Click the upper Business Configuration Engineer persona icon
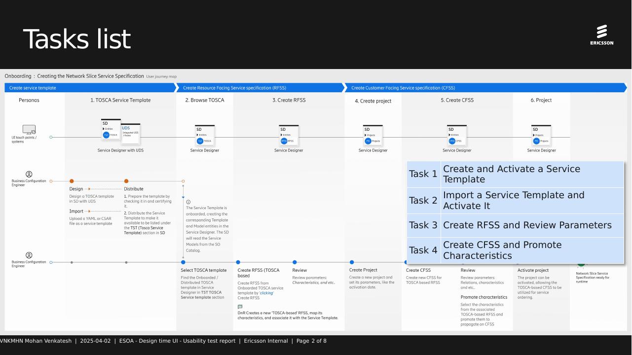The width and height of the screenshot is (632, 355). pyautogui.click(x=29, y=174)
